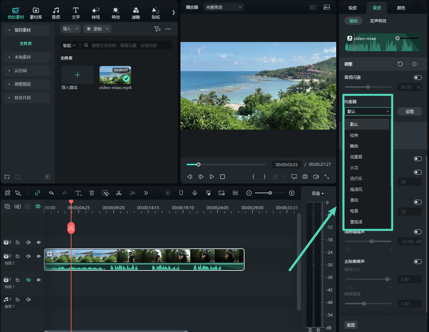Click the 重置 reset button

351,325
